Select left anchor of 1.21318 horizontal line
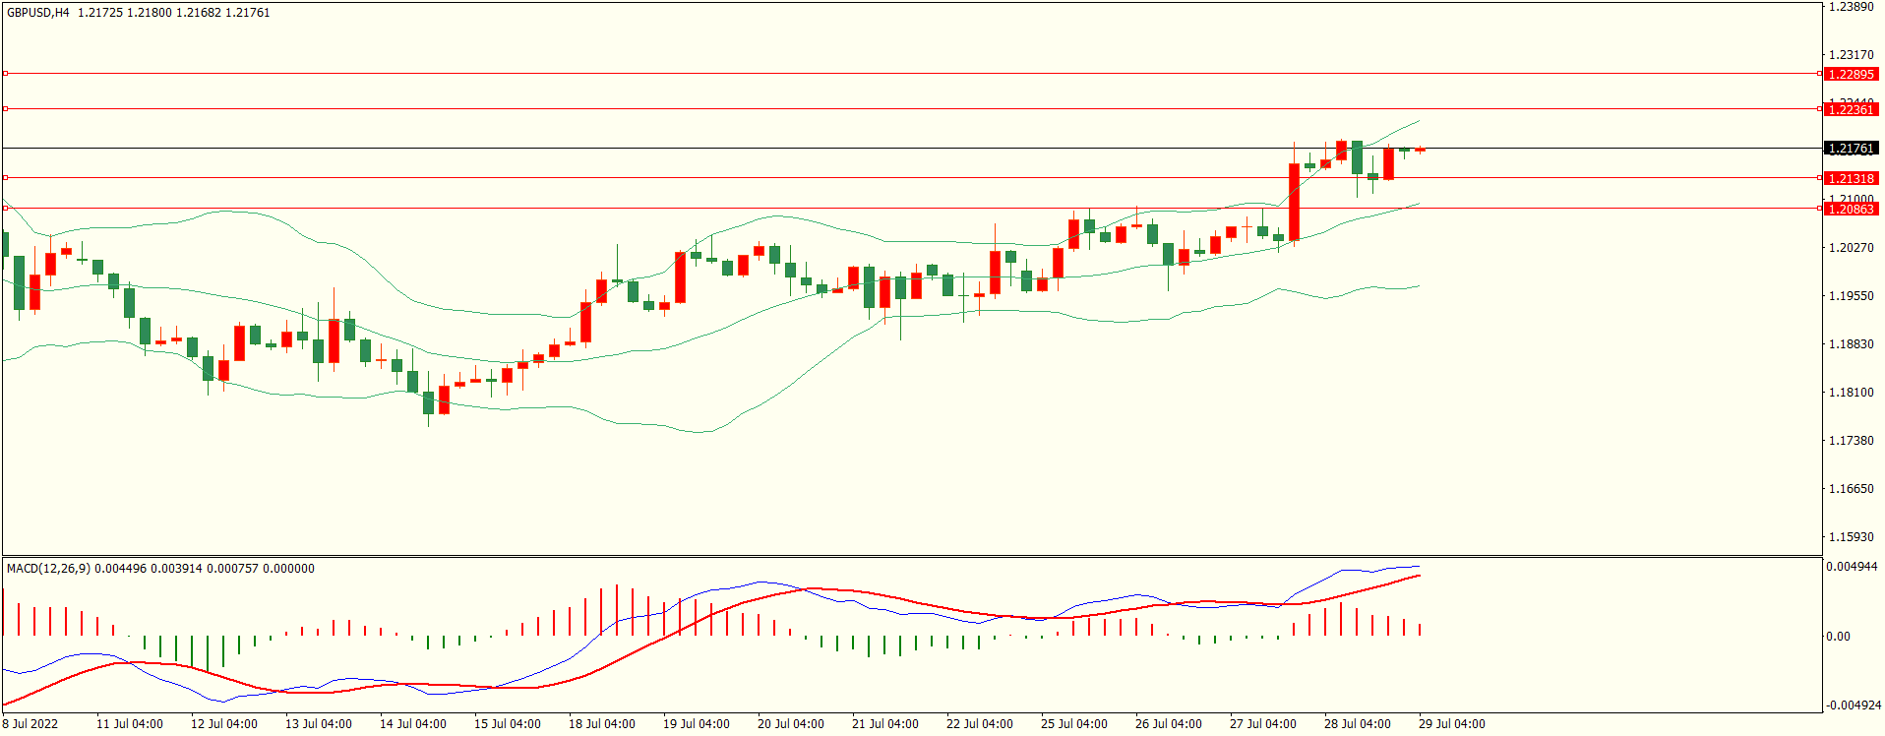Image resolution: width=1885 pixels, height=736 pixels. click(5, 178)
